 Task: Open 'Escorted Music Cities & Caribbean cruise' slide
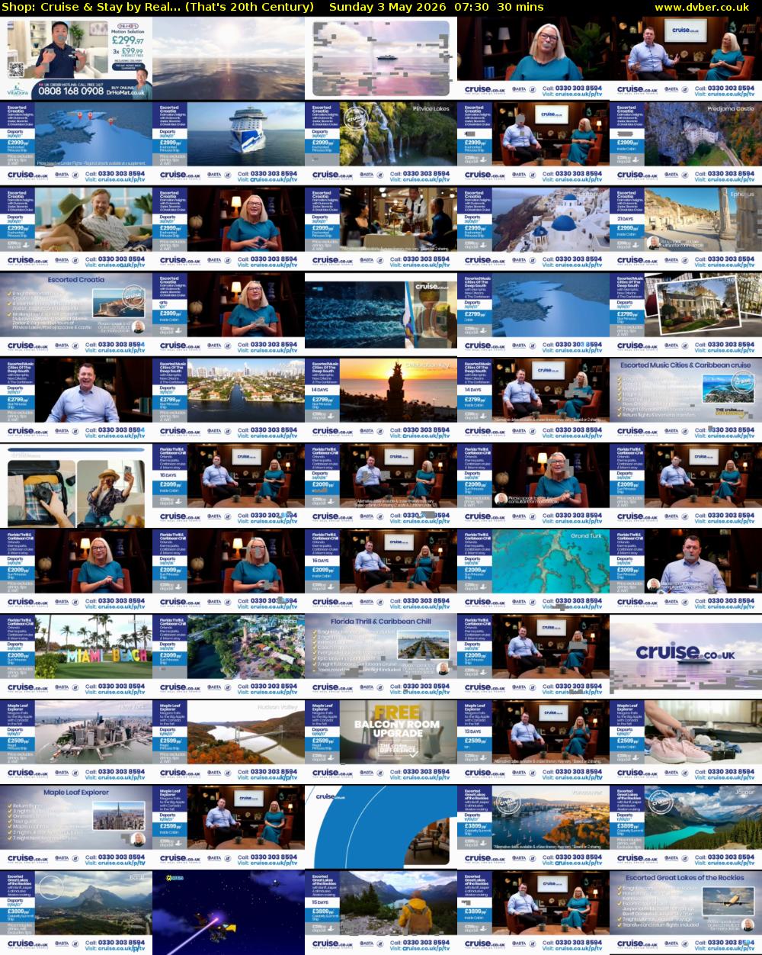coord(686,400)
